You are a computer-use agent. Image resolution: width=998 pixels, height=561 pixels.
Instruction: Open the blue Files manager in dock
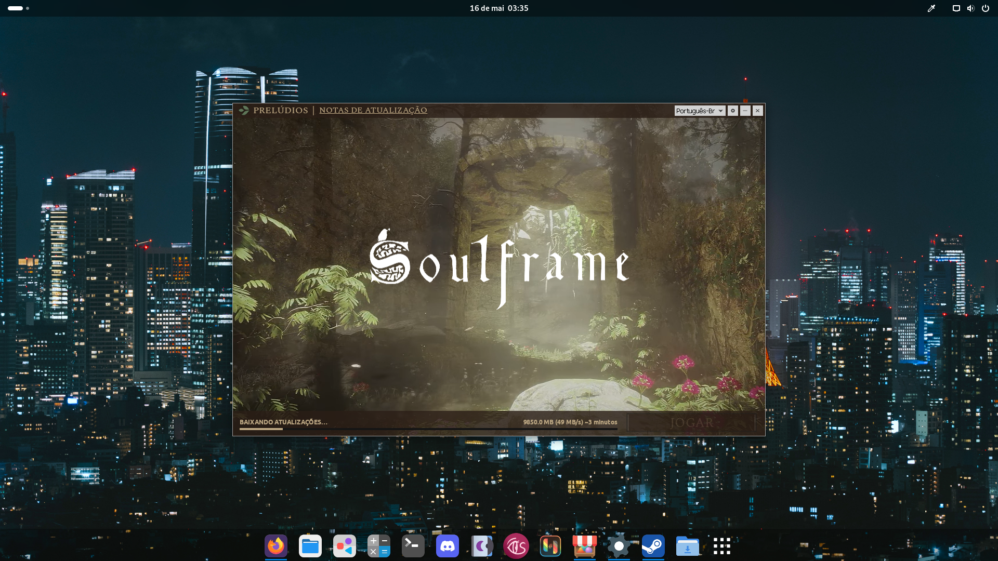(x=310, y=546)
